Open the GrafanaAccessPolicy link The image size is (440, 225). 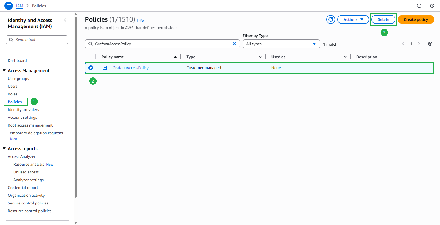pos(130,68)
